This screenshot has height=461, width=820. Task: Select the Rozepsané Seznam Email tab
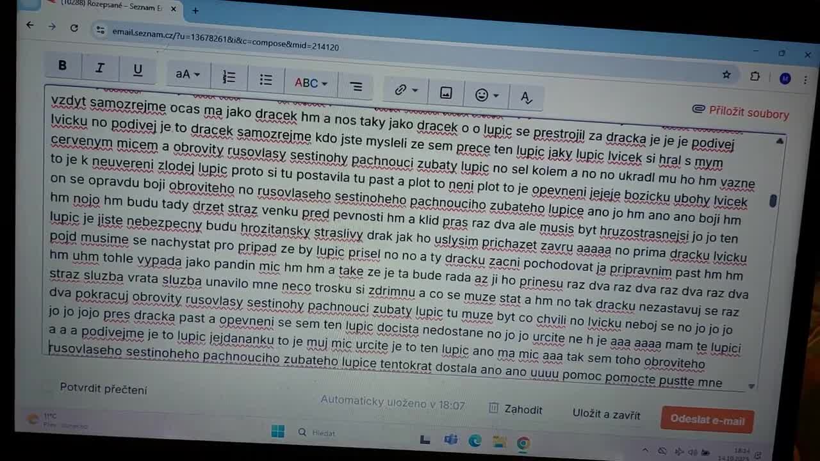click(x=109, y=6)
